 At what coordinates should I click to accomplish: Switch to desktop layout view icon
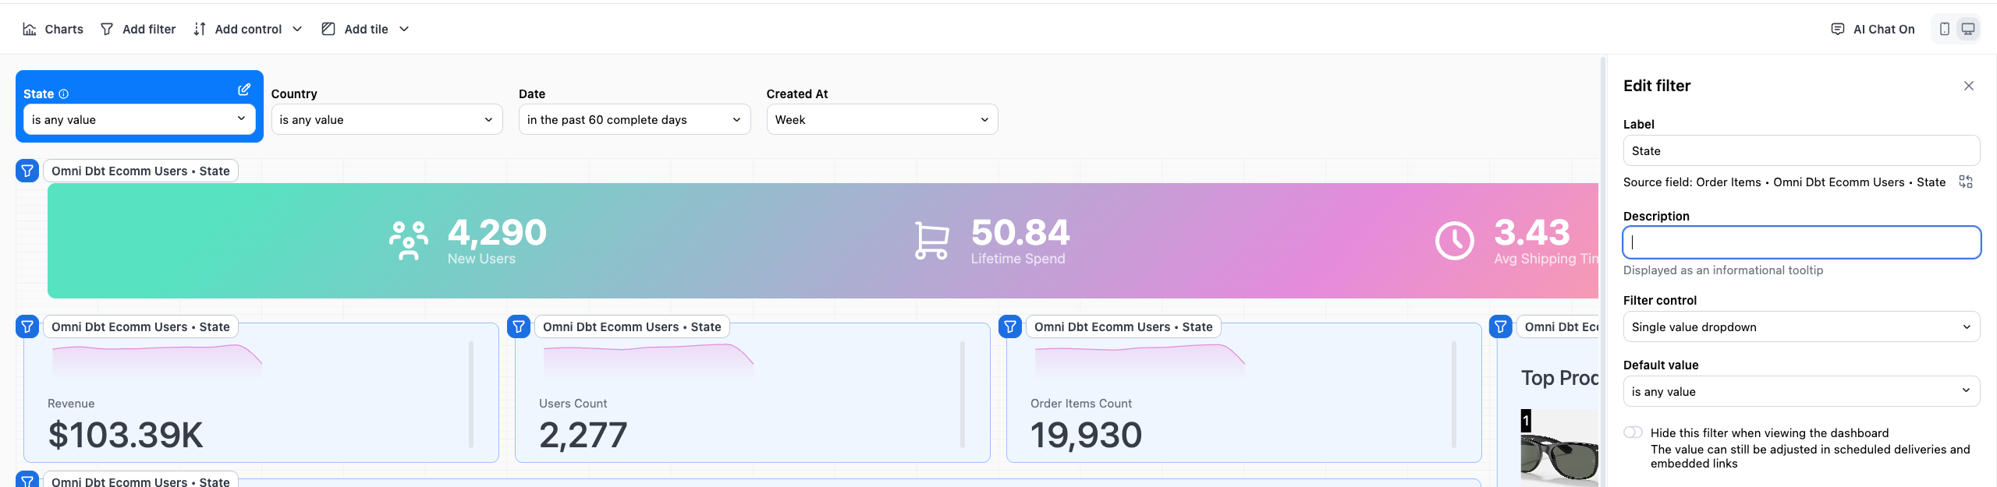pos(1968,29)
